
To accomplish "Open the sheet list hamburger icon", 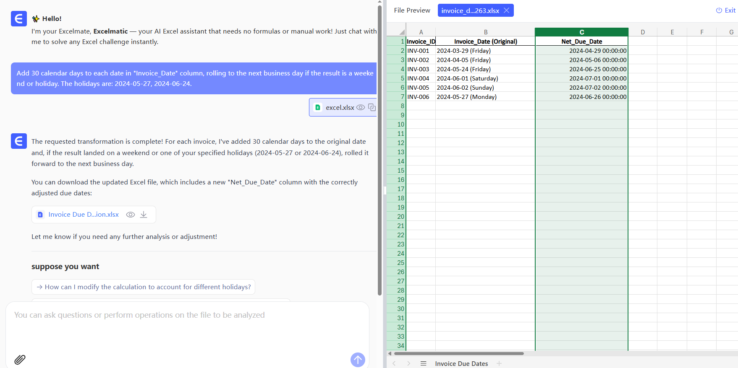I will point(423,363).
